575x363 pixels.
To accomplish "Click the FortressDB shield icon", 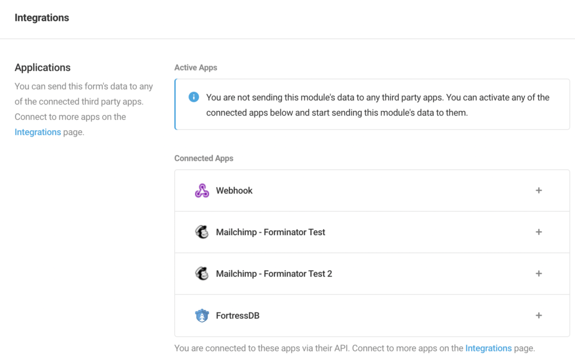I will coord(202,315).
